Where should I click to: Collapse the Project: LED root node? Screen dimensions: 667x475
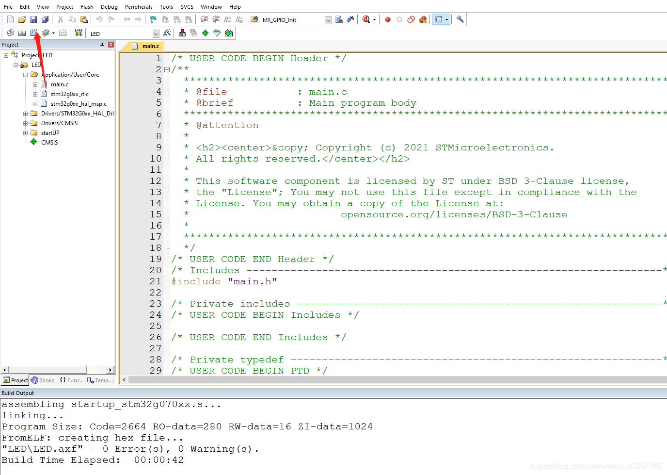pyautogui.click(x=6, y=55)
